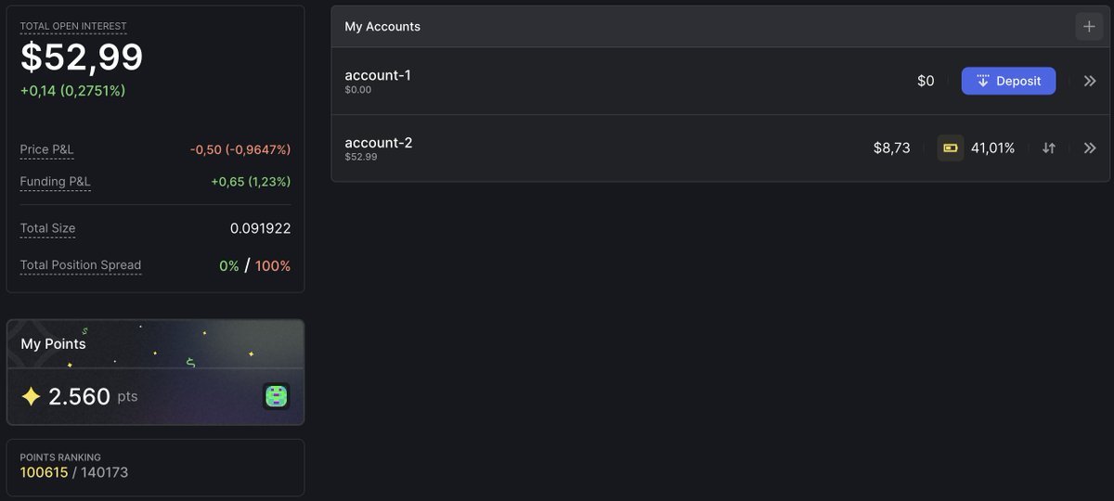This screenshot has height=501, width=1114.
Task: Open the My Points card header
Action: coord(53,343)
